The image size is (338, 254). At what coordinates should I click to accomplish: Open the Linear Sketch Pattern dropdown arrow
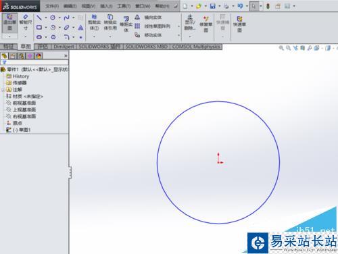179,26
